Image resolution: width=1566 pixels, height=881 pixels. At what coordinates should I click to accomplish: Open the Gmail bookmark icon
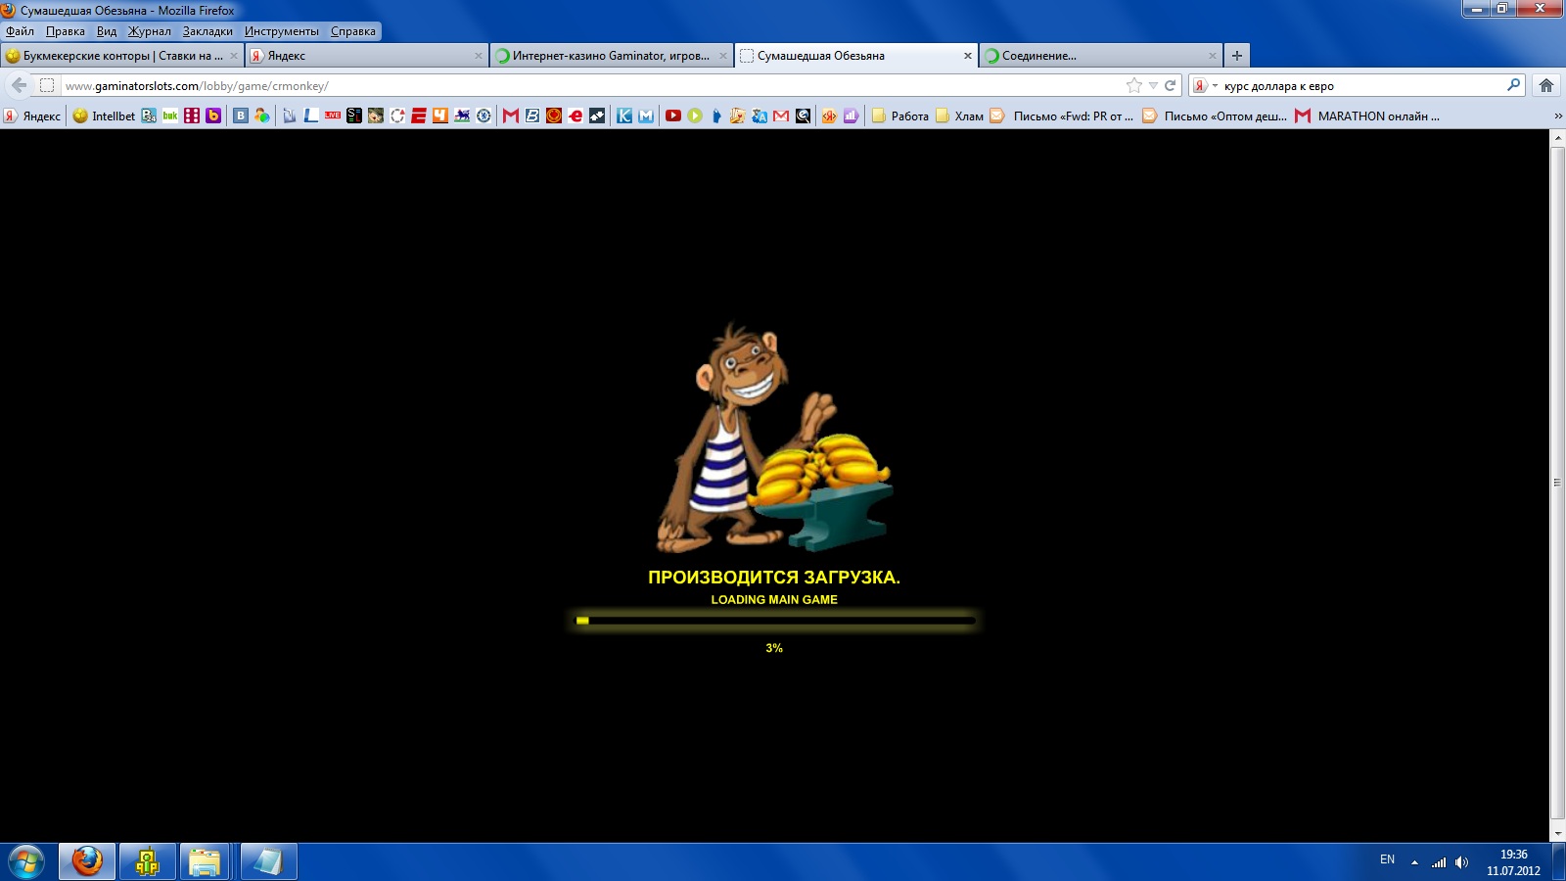[781, 116]
